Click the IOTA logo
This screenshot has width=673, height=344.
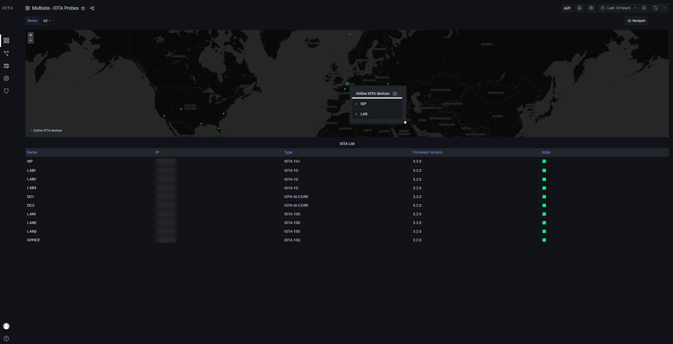click(8, 8)
